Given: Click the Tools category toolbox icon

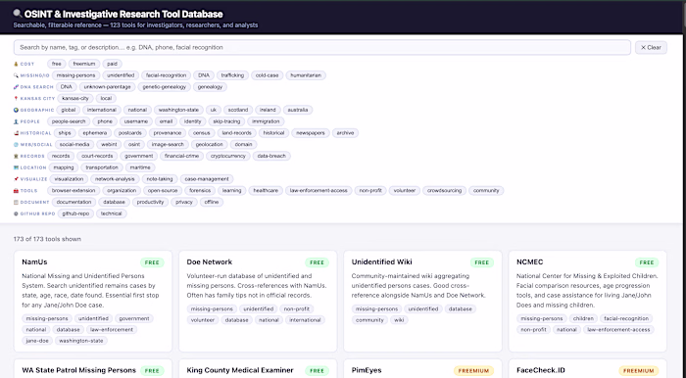Looking at the screenshot, I should tap(16, 191).
